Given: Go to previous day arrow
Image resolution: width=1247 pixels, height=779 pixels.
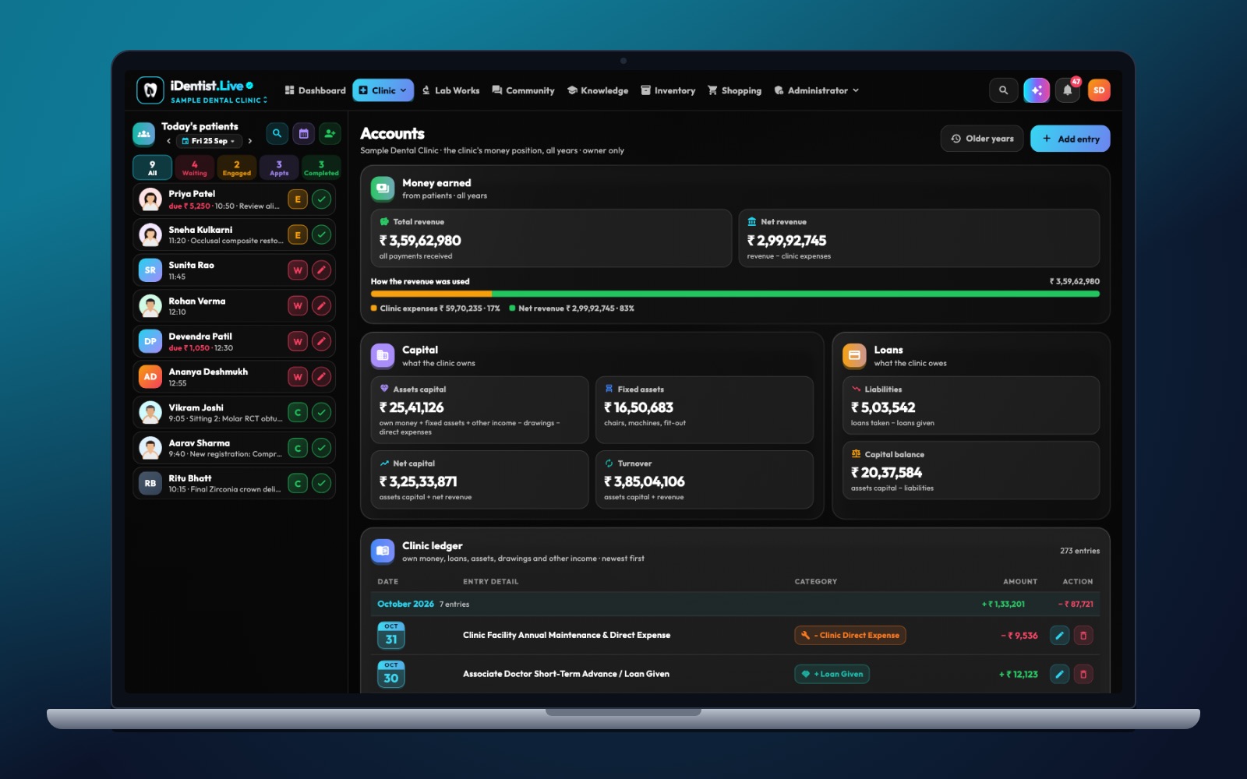Looking at the screenshot, I should (x=168, y=141).
